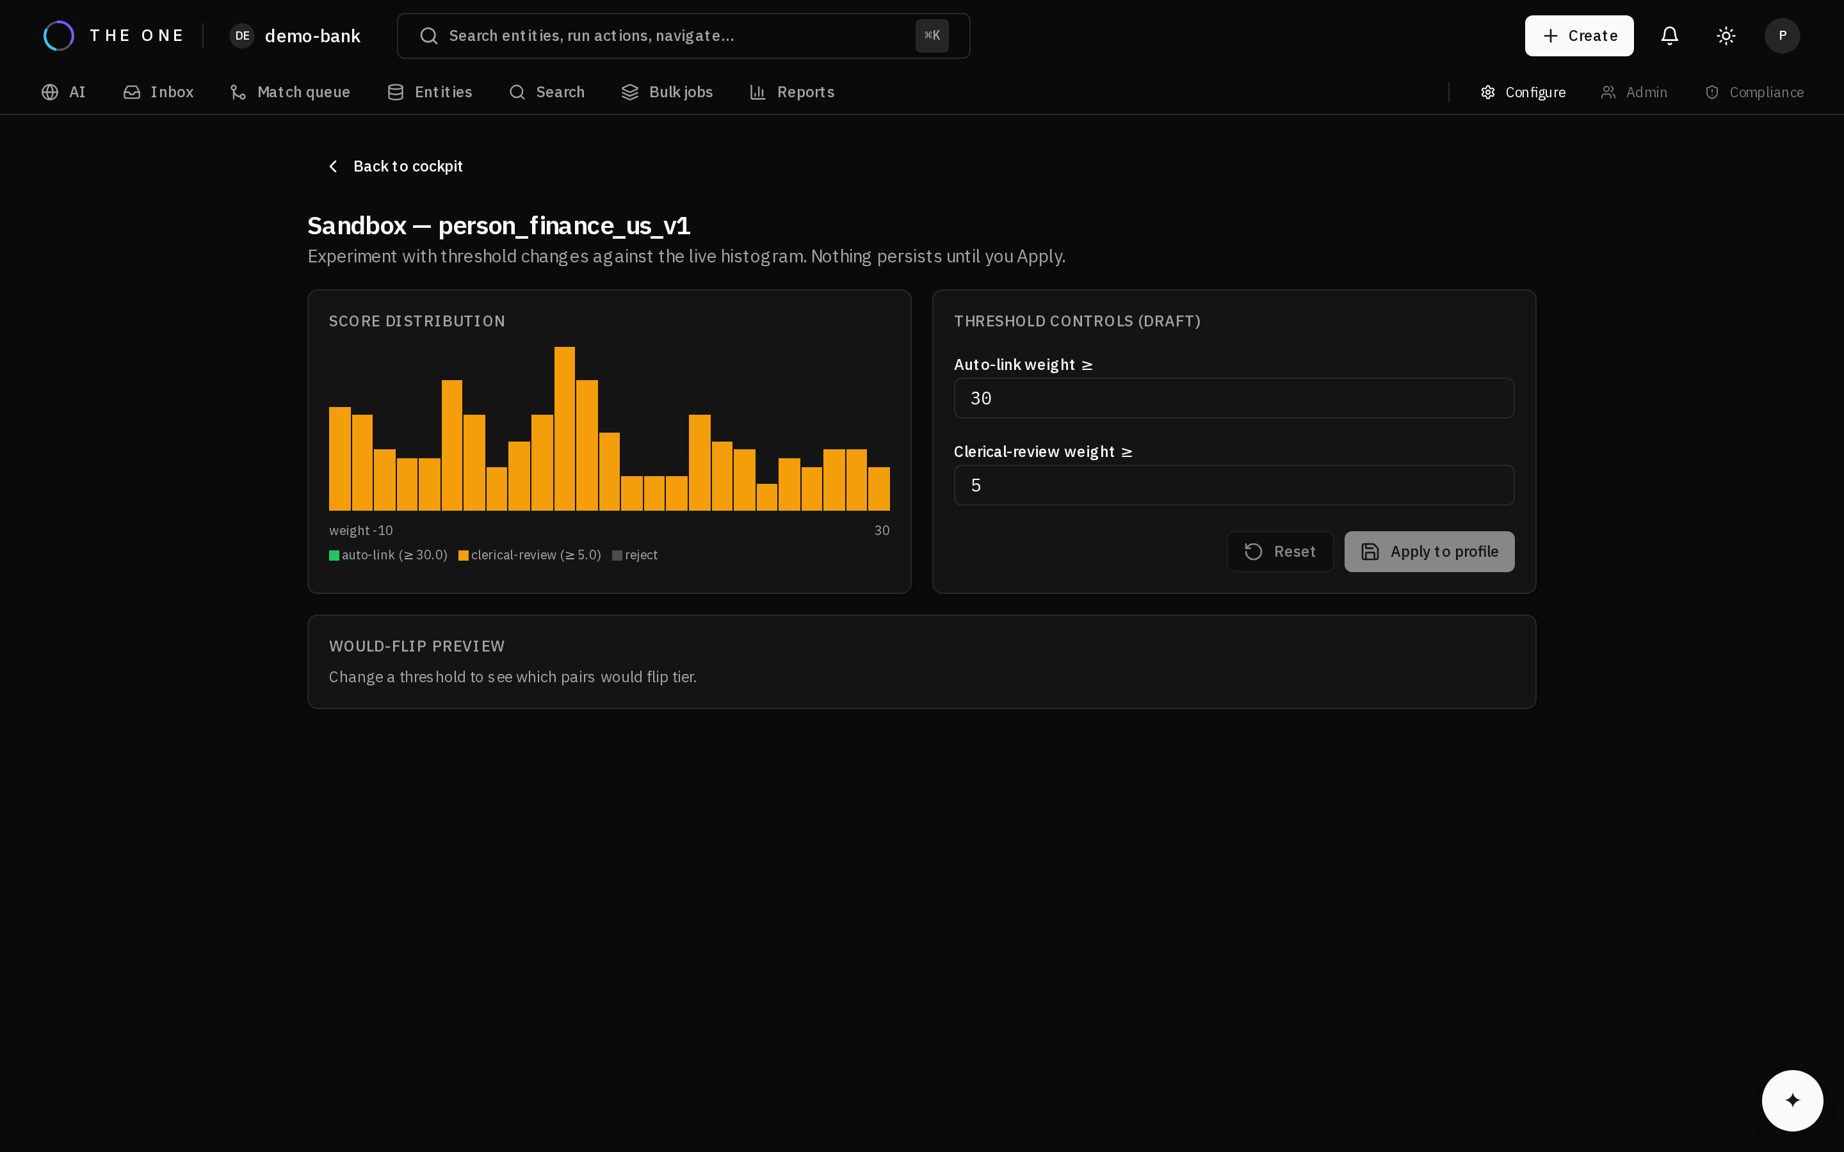
Task: Click the Match queue branch icon
Action: click(x=238, y=92)
